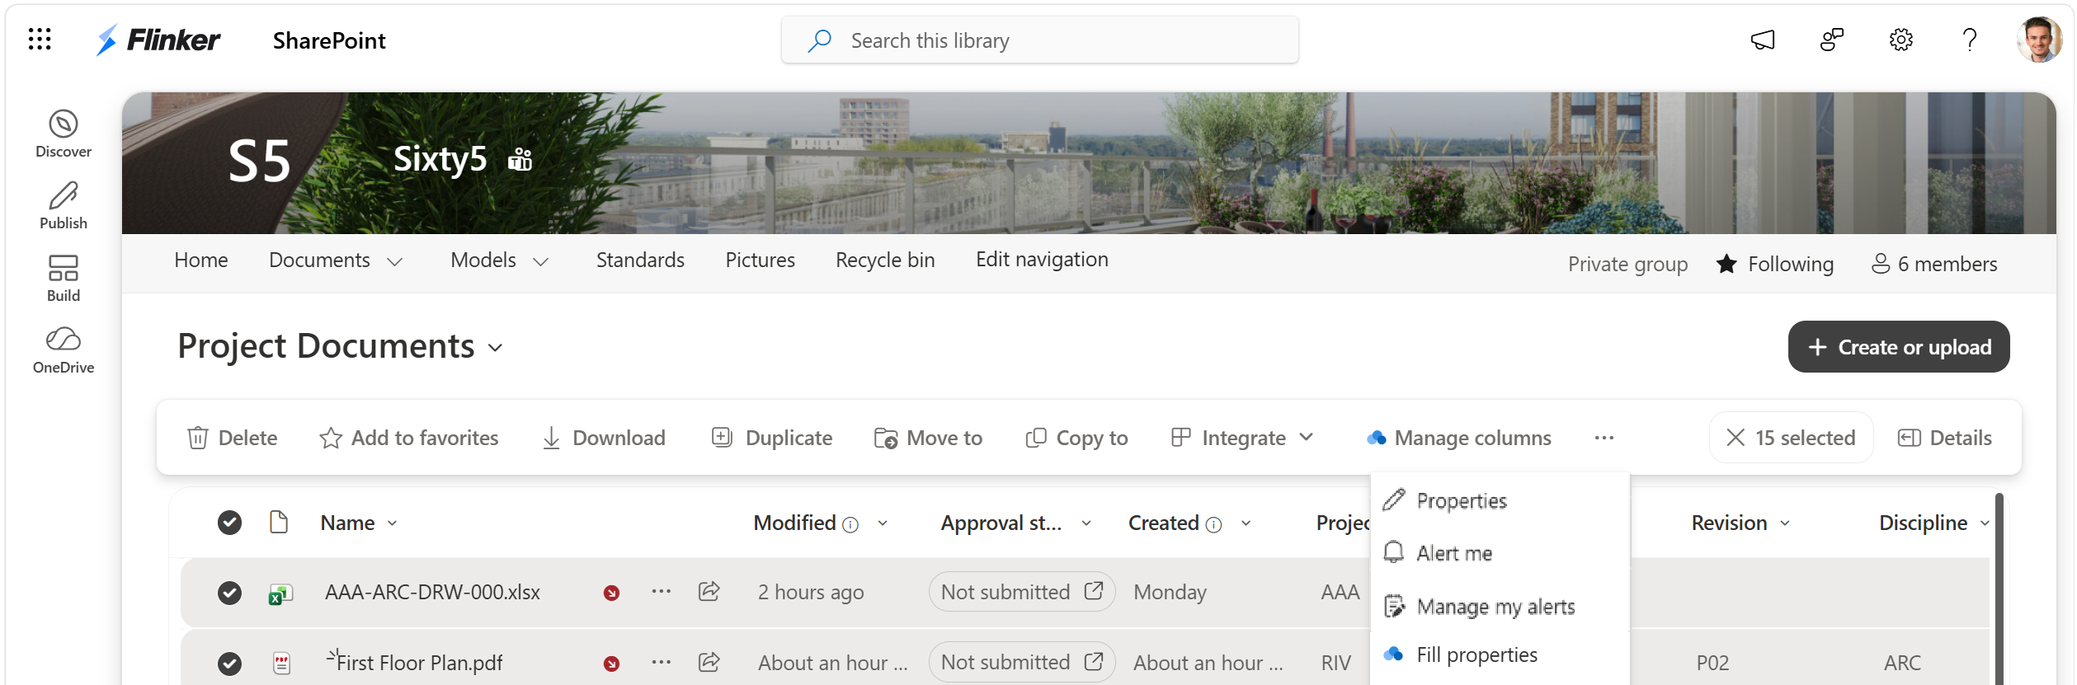2077x685 pixels.
Task: Click Copy to in toolbar
Action: point(1076,438)
